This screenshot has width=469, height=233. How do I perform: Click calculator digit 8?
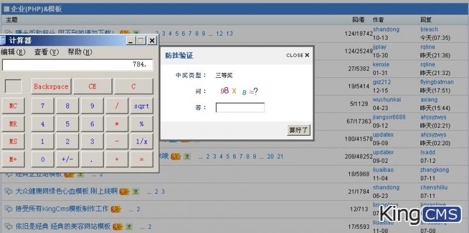67,106
